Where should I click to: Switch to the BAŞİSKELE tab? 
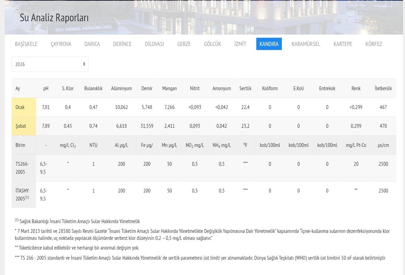click(26, 44)
